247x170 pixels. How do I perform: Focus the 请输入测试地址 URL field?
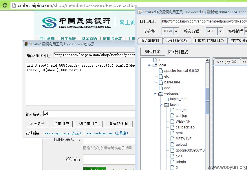pos(94,55)
